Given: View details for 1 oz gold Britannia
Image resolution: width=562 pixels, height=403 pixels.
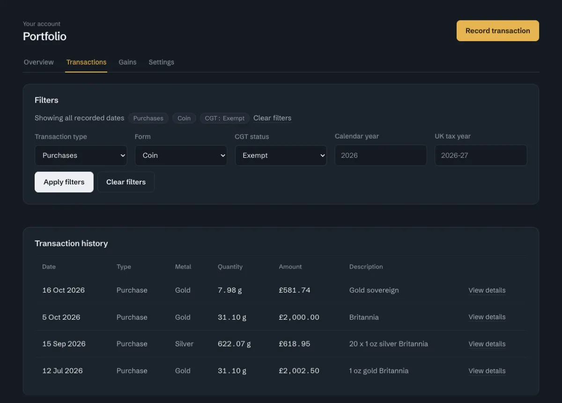Looking at the screenshot, I should point(487,371).
